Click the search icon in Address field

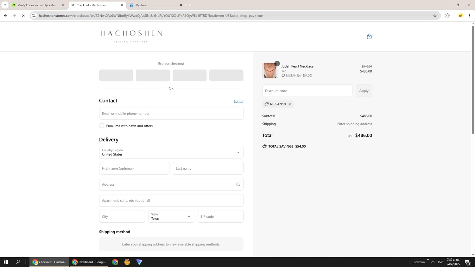[238, 184]
